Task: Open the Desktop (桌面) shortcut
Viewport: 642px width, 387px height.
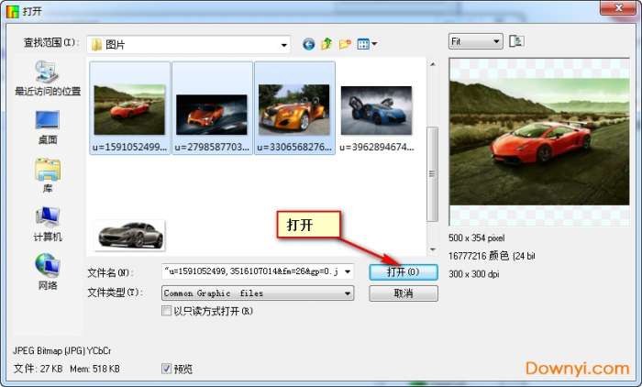Action: tap(48, 127)
